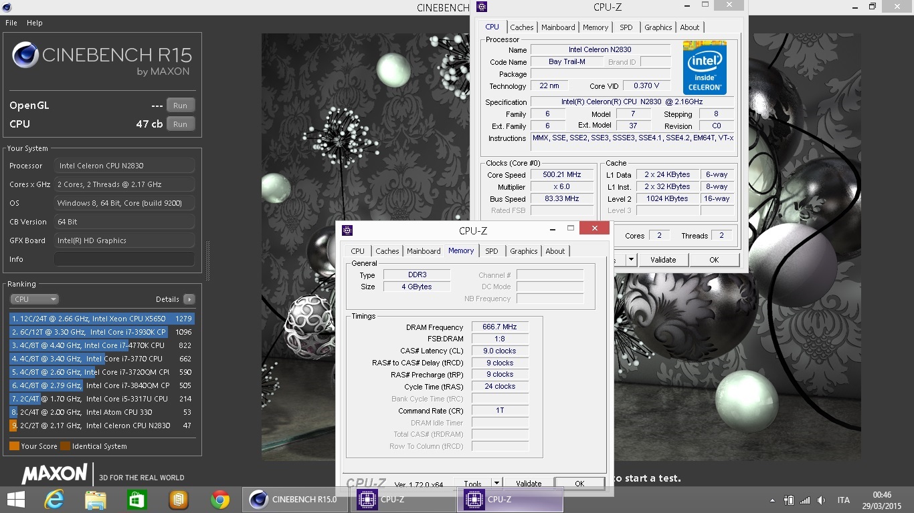The height and width of the screenshot is (513, 914).
Task: Select ranking row Intel Core i5-3317U
Action: pos(102,399)
